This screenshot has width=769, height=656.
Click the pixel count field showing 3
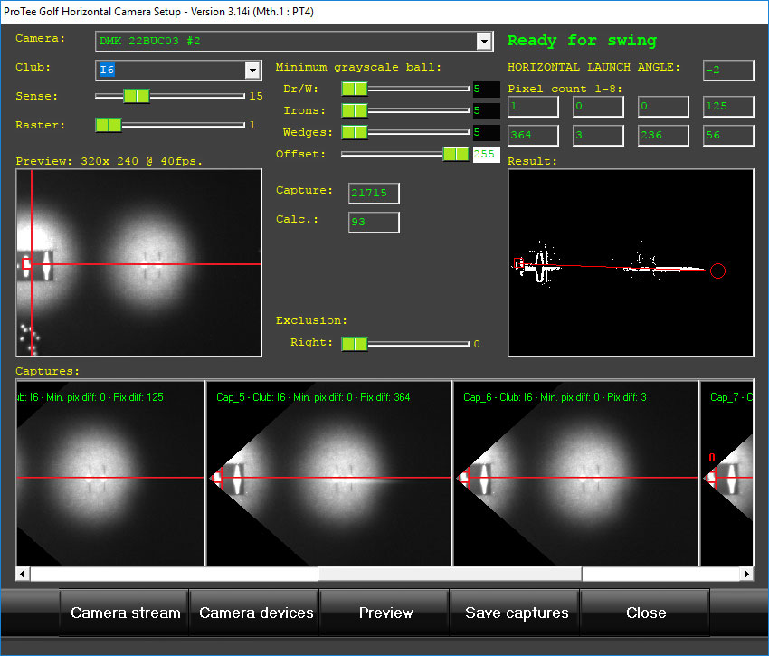pos(598,136)
